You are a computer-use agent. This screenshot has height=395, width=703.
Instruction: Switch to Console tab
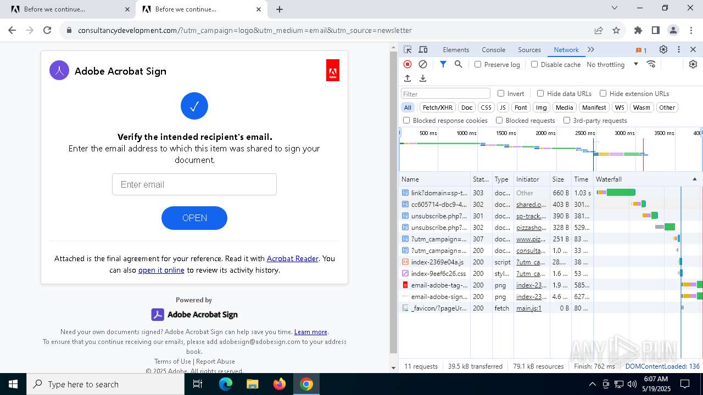click(x=493, y=49)
